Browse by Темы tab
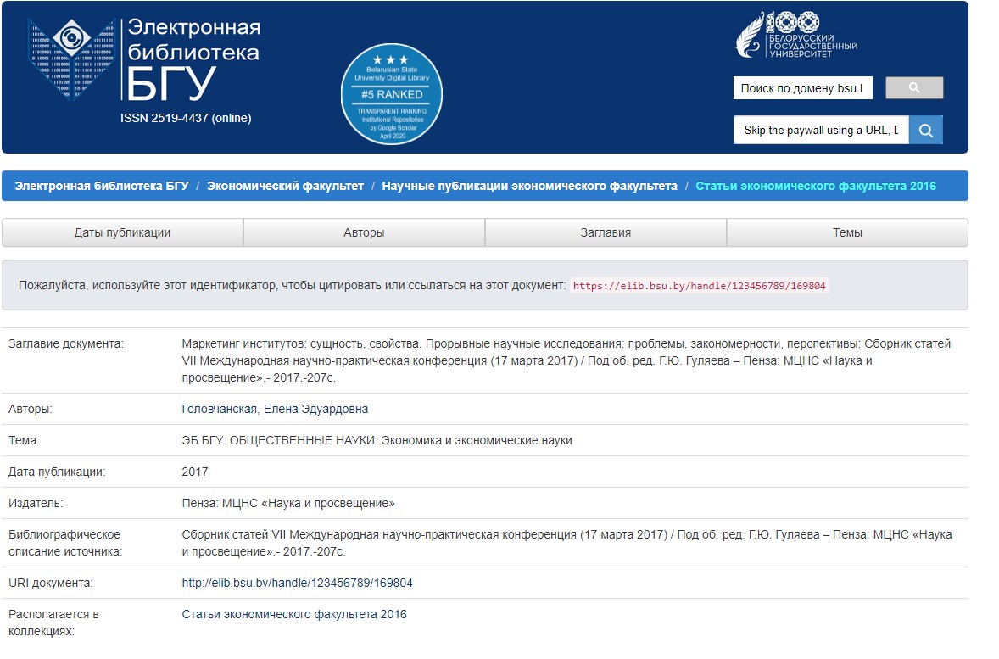 847,232
